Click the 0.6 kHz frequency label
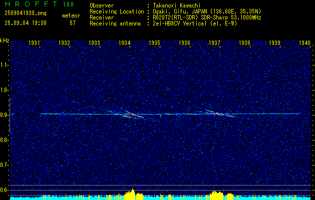This screenshot has height=200, width=315. tap(5, 190)
